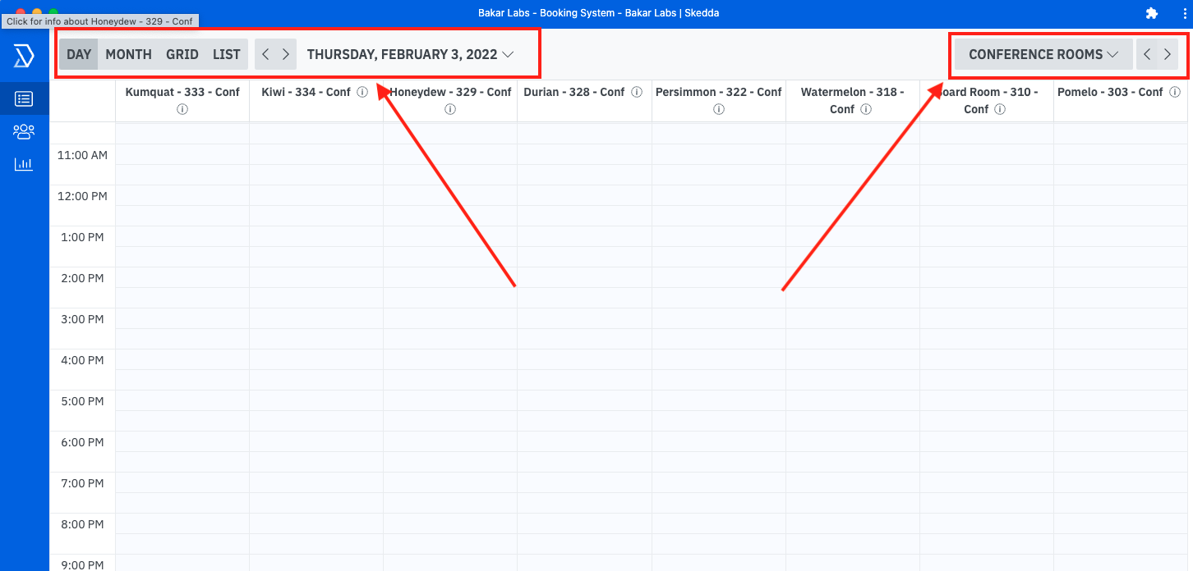The height and width of the screenshot is (571, 1193).
Task: Go to the next day
Action: 286,54
